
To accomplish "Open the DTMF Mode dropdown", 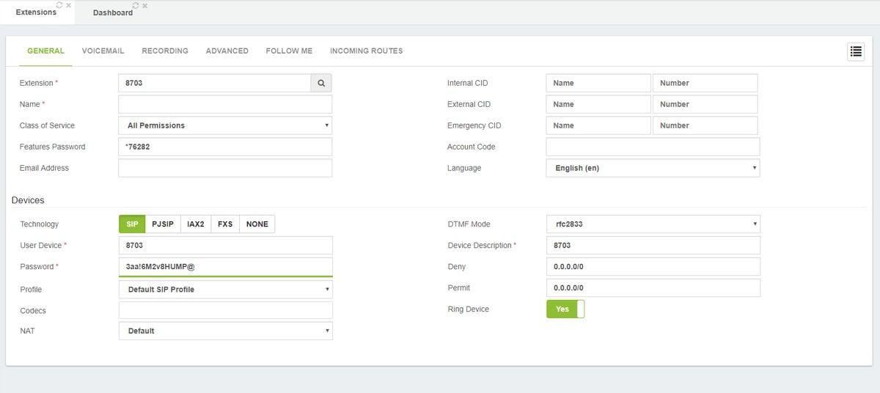I will coord(653,224).
